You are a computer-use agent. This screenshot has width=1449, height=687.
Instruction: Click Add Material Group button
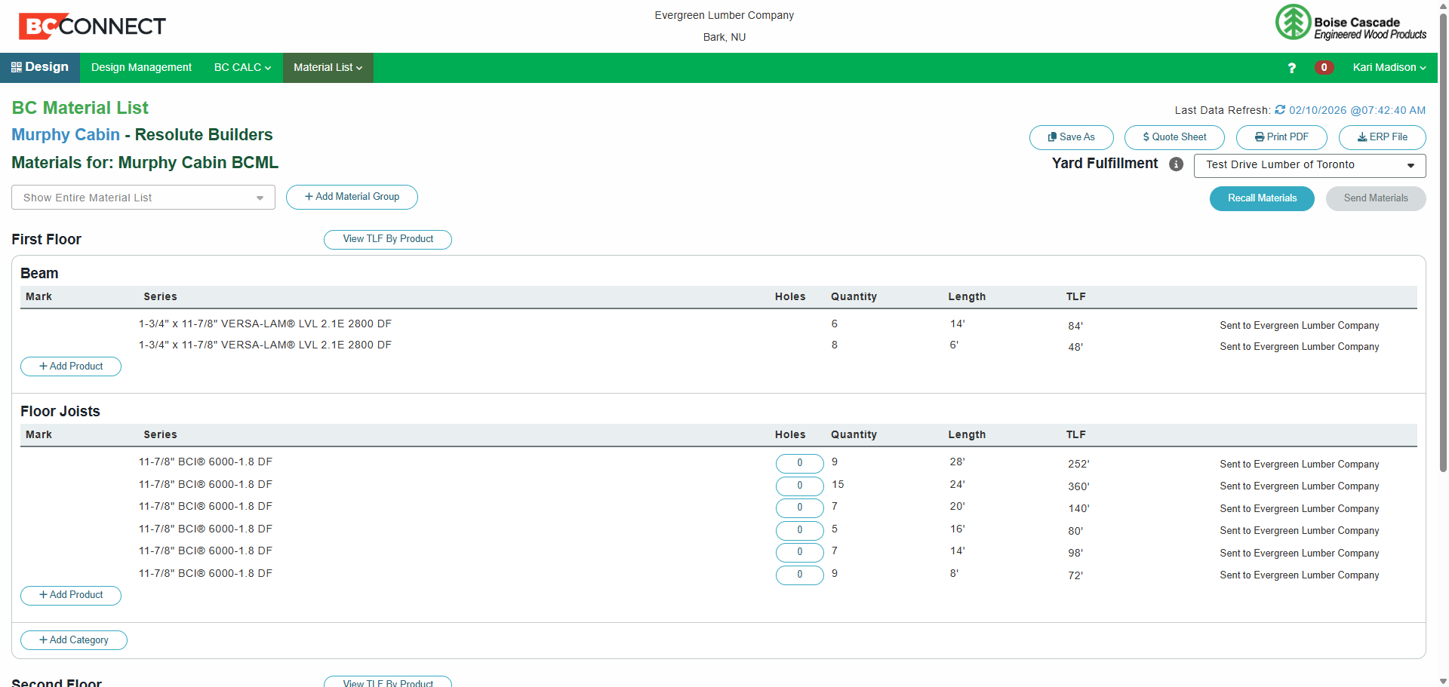click(x=352, y=197)
